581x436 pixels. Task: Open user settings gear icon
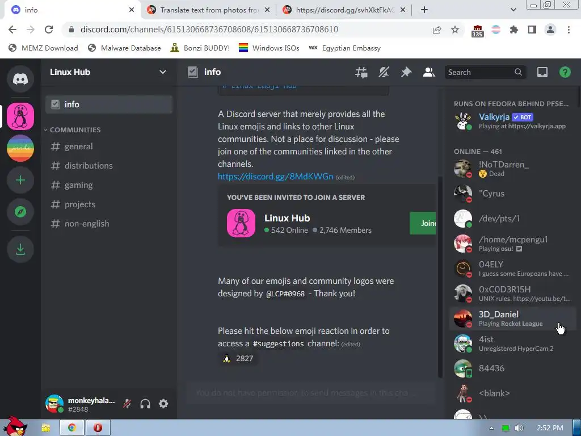click(163, 404)
